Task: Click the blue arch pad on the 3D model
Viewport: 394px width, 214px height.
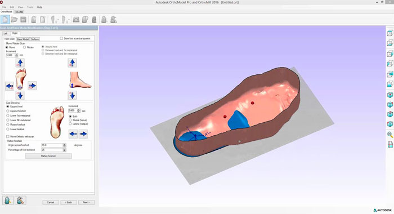Action: coord(239,120)
